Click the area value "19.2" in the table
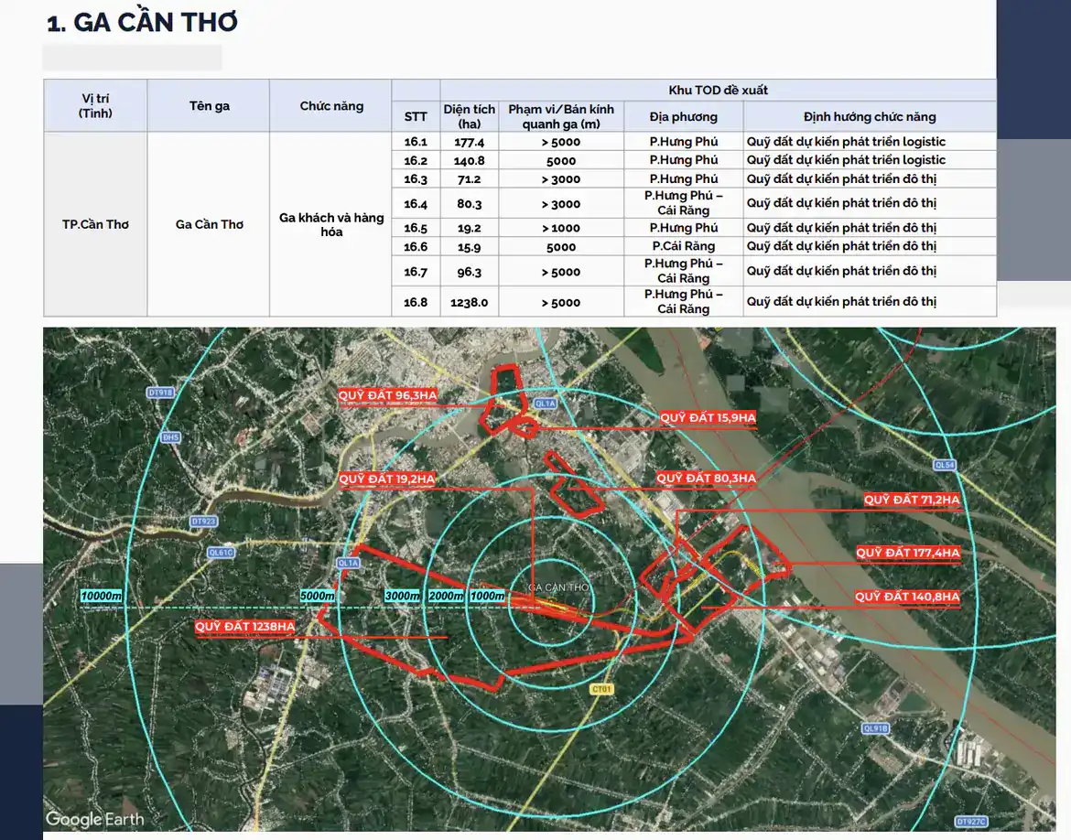 pos(470,228)
